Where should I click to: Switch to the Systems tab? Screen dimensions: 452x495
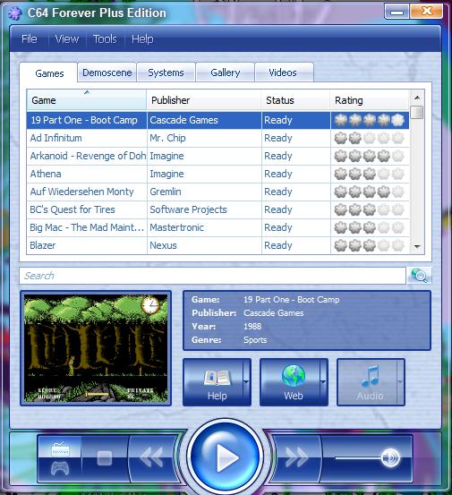166,73
